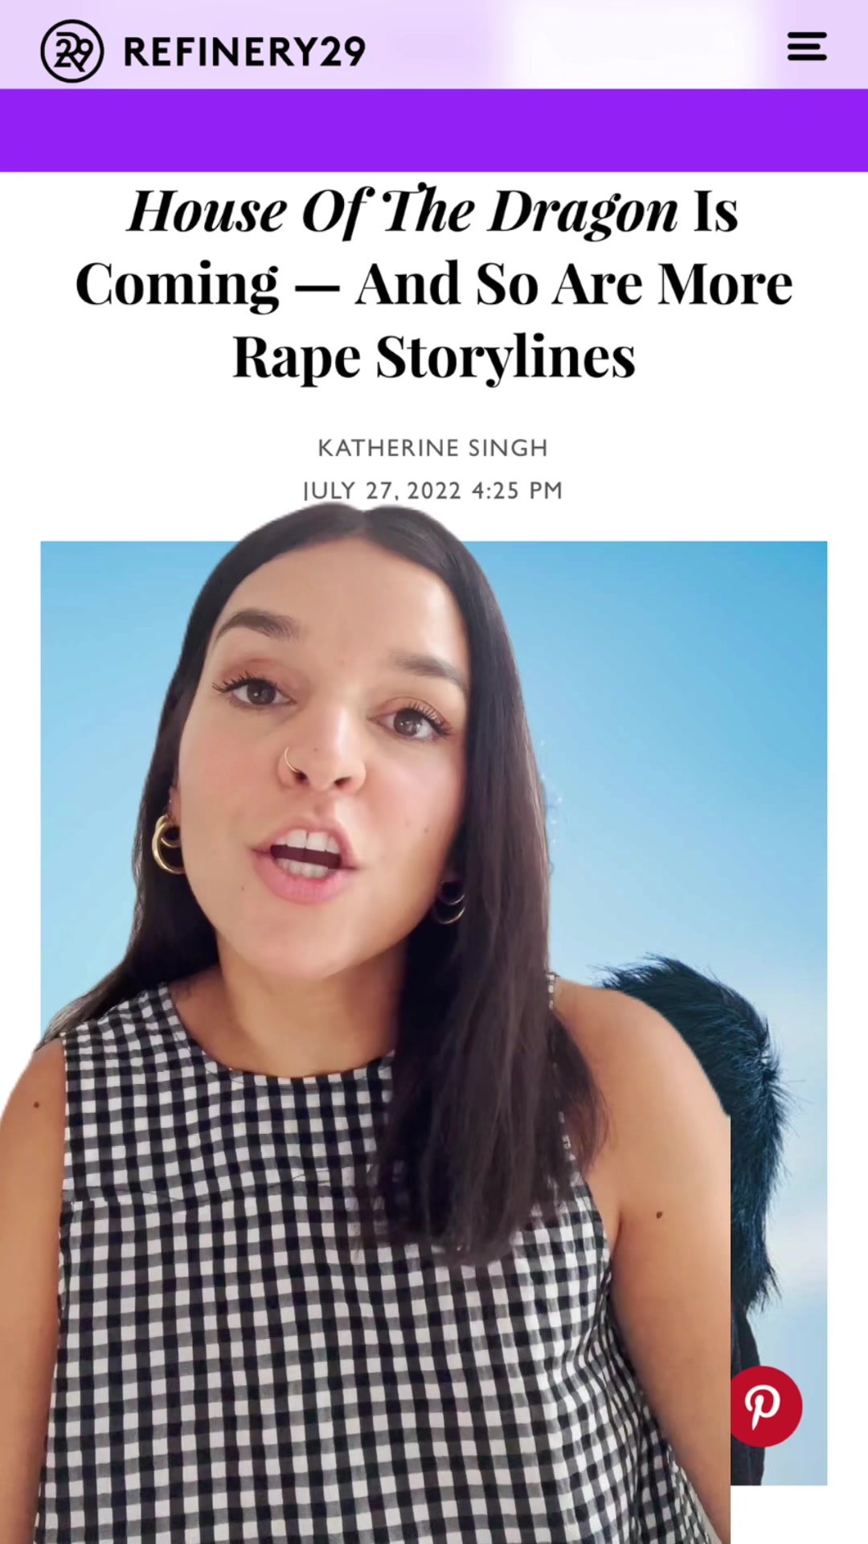Screen dimensions: 868x1544
Task: Open author Katherine Singh's page
Action: (x=432, y=448)
